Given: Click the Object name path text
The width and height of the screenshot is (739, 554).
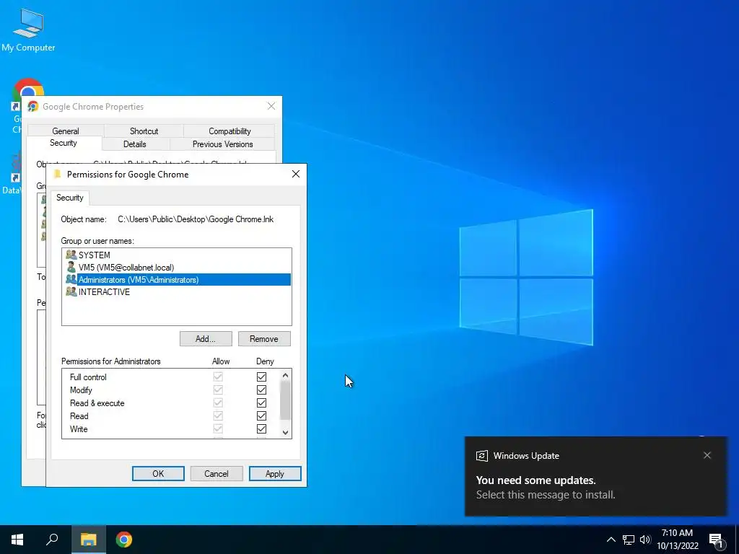Looking at the screenshot, I should point(196,219).
